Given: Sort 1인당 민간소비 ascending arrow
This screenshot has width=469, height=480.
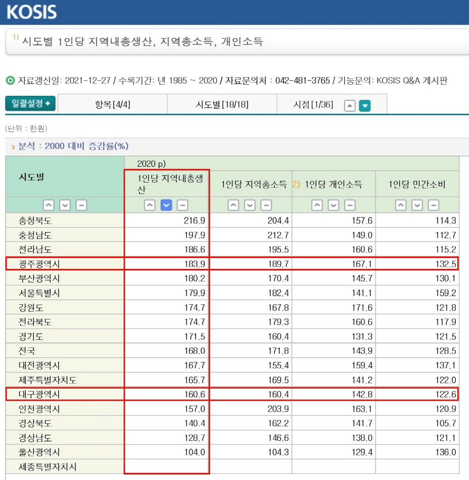Looking at the screenshot, I should pyautogui.click(x=401, y=205).
